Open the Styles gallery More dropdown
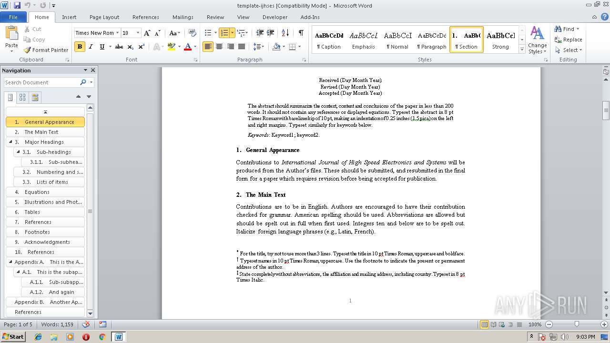 522,50
